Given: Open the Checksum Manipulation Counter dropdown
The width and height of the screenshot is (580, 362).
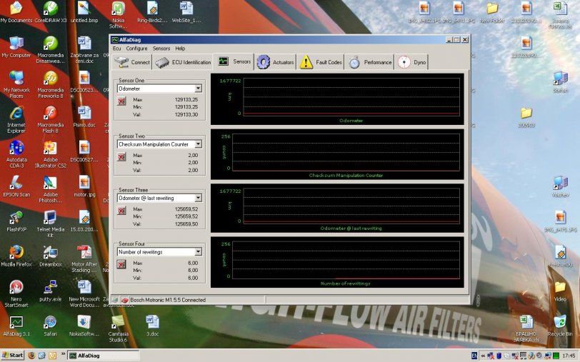Looking at the screenshot, I should 198,144.
